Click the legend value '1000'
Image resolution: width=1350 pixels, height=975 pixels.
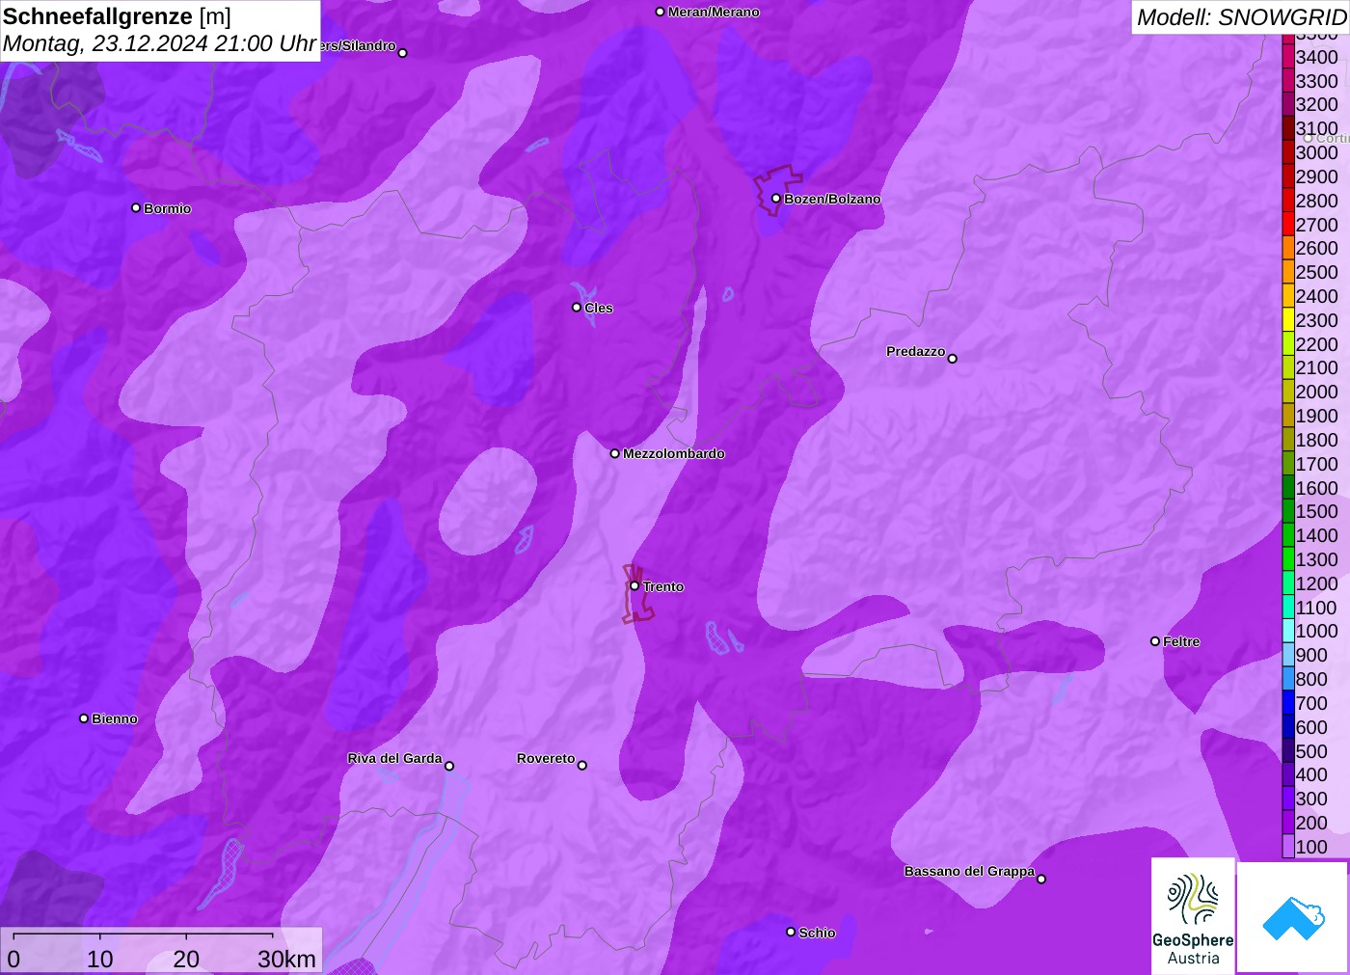point(1317,631)
